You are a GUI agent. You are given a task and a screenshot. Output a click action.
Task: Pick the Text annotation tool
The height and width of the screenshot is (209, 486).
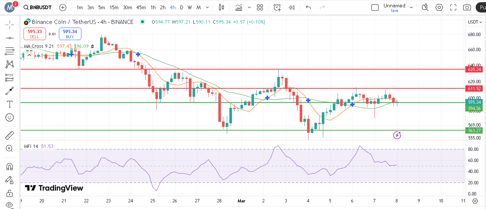point(10,104)
